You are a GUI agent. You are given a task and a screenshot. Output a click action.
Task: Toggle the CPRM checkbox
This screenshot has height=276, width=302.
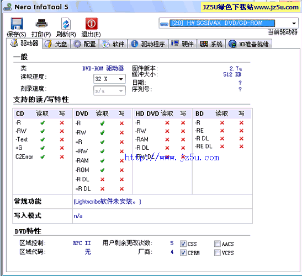pos(183,252)
